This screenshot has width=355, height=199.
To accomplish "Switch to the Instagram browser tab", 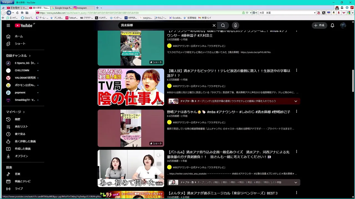I will [x=84, y=8].
